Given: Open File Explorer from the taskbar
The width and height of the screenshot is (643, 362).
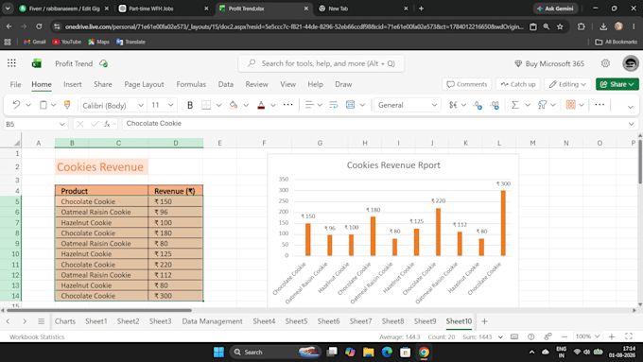Looking at the screenshot, I should point(368,352).
